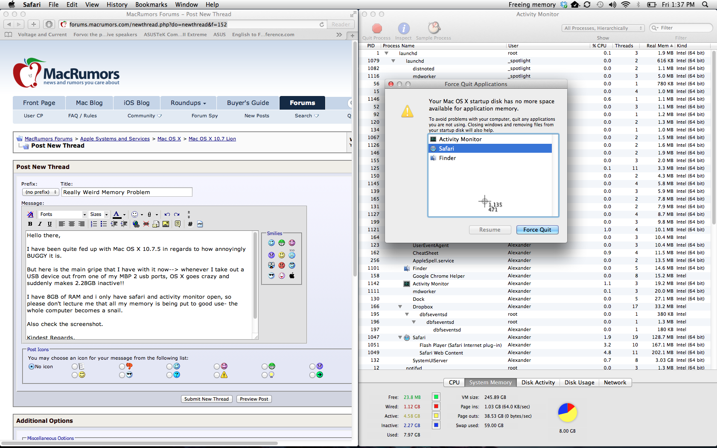
Task: Click Submit New Thread button
Action: pos(207,399)
